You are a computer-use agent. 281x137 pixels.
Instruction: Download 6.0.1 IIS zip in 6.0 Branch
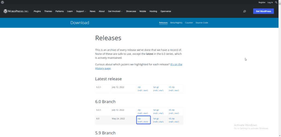click(x=172, y=110)
